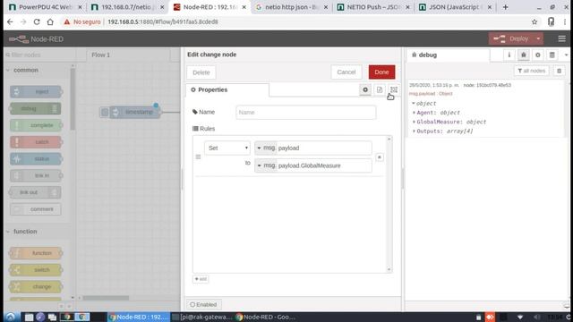Click the timestamp inject node on canvas

pyautogui.click(x=135, y=112)
